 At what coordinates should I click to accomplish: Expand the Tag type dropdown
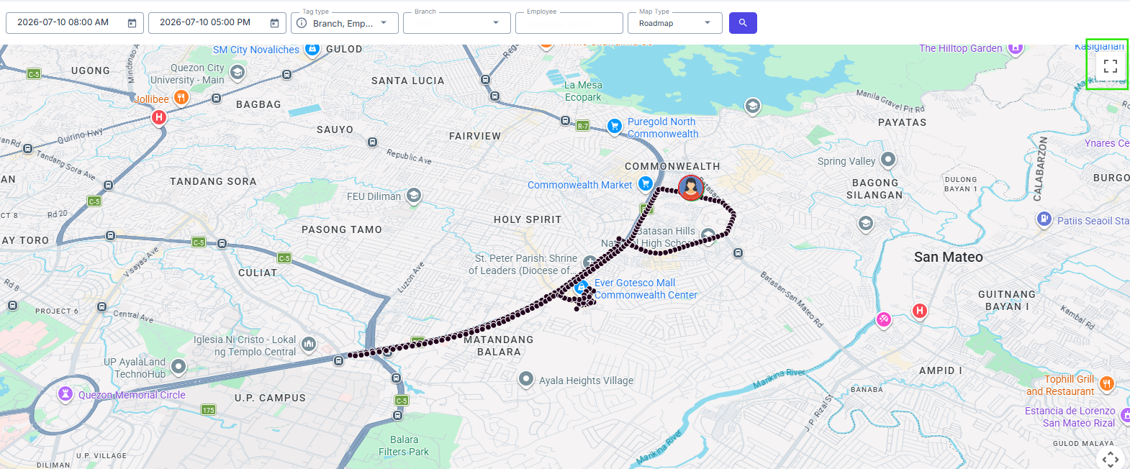tap(345, 23)
